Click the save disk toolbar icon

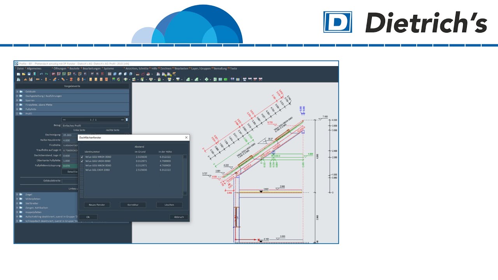point(29,74)
